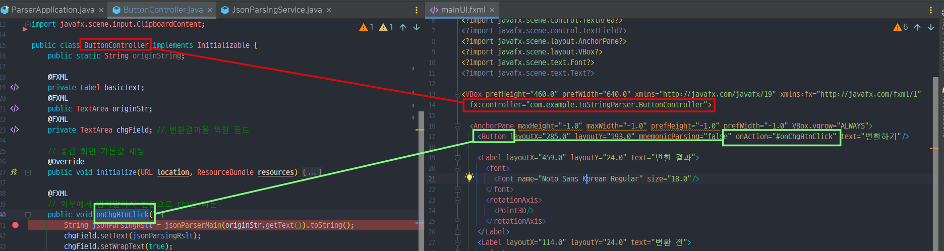
Task: Click chgField.setText(jsonParsingRslt) line
Action: 133,236
